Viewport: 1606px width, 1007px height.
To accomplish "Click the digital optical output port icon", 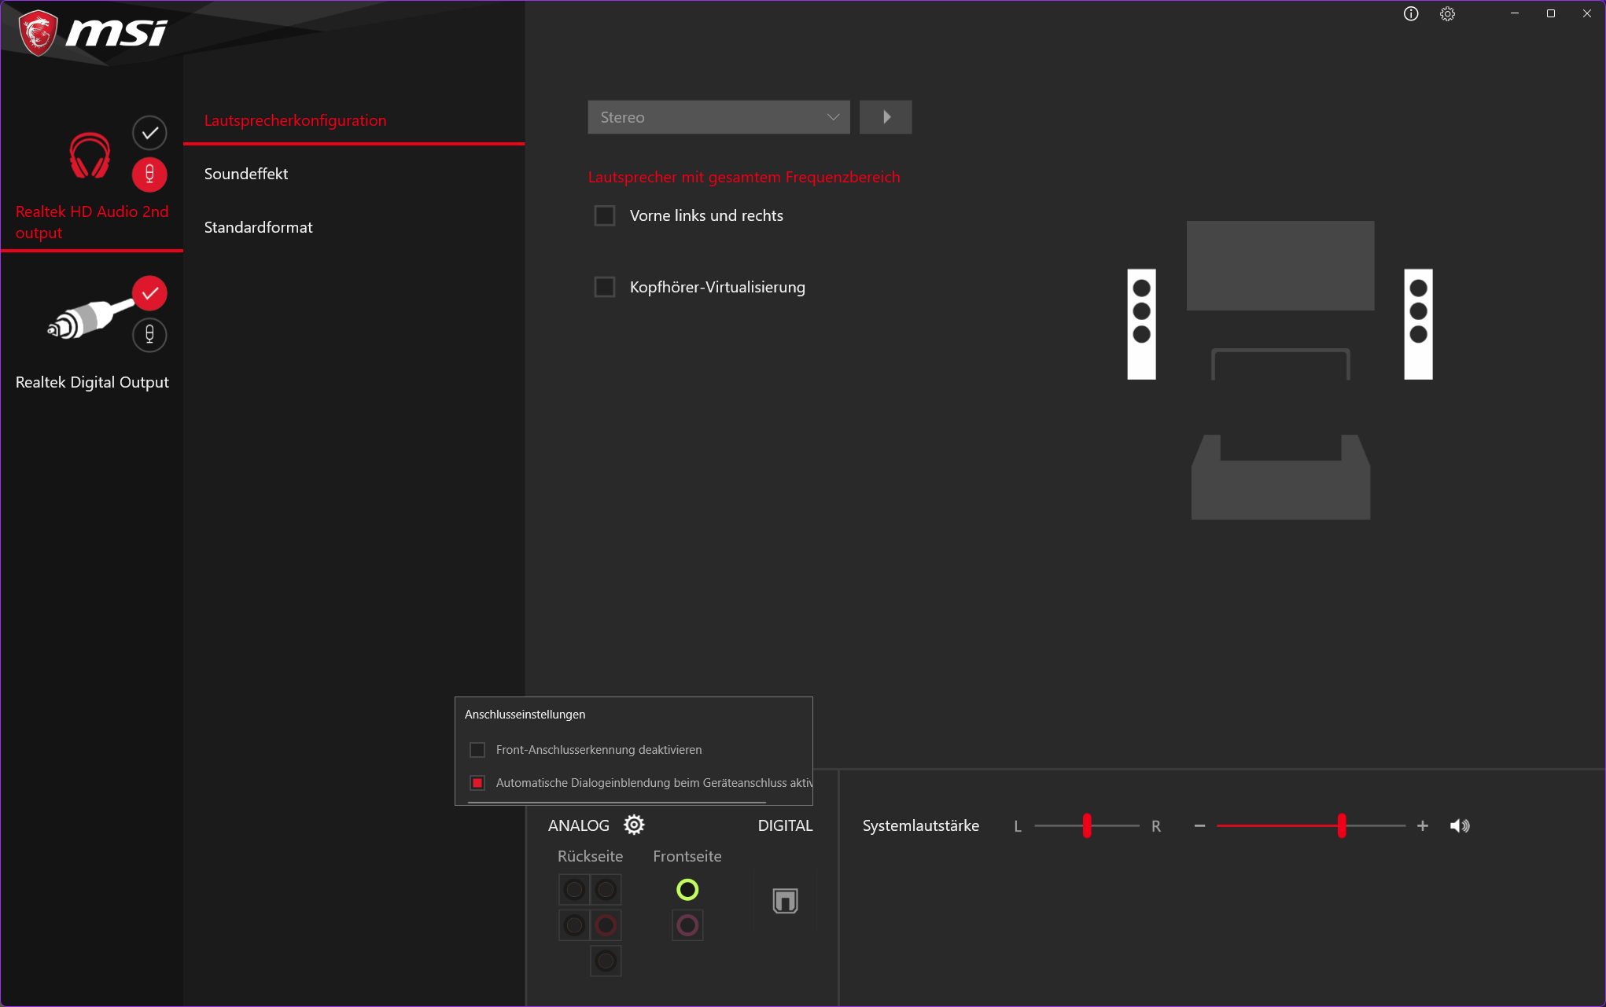I will tap(785, 901).
